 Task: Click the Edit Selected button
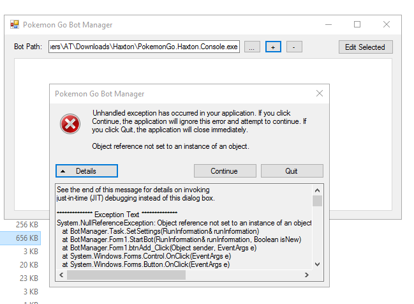click(366, 47)
